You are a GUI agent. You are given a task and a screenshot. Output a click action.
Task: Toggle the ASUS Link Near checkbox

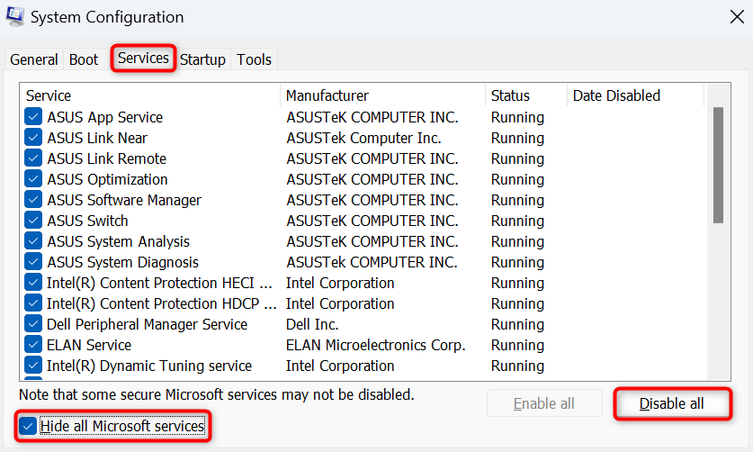pos(33,138)
